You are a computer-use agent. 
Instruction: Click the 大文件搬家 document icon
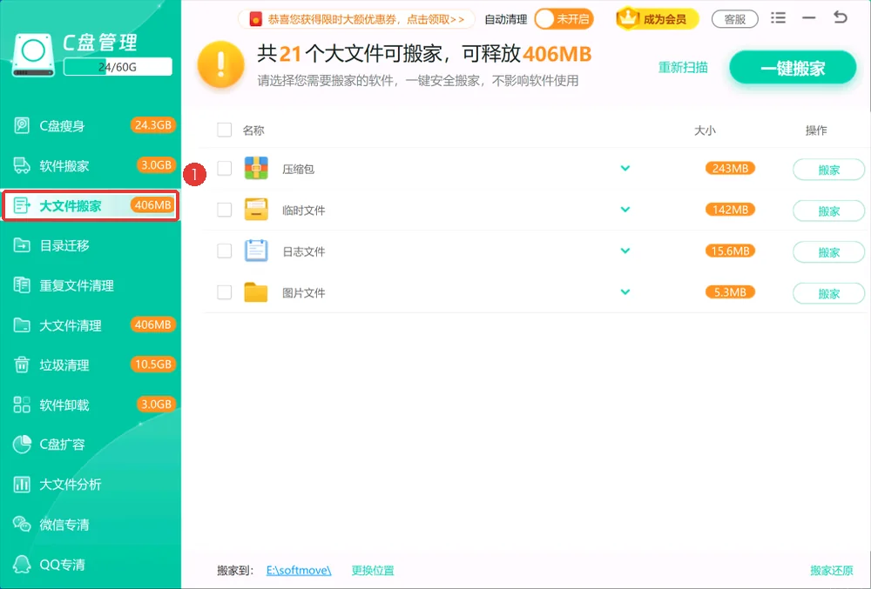[x=22, y=205]
